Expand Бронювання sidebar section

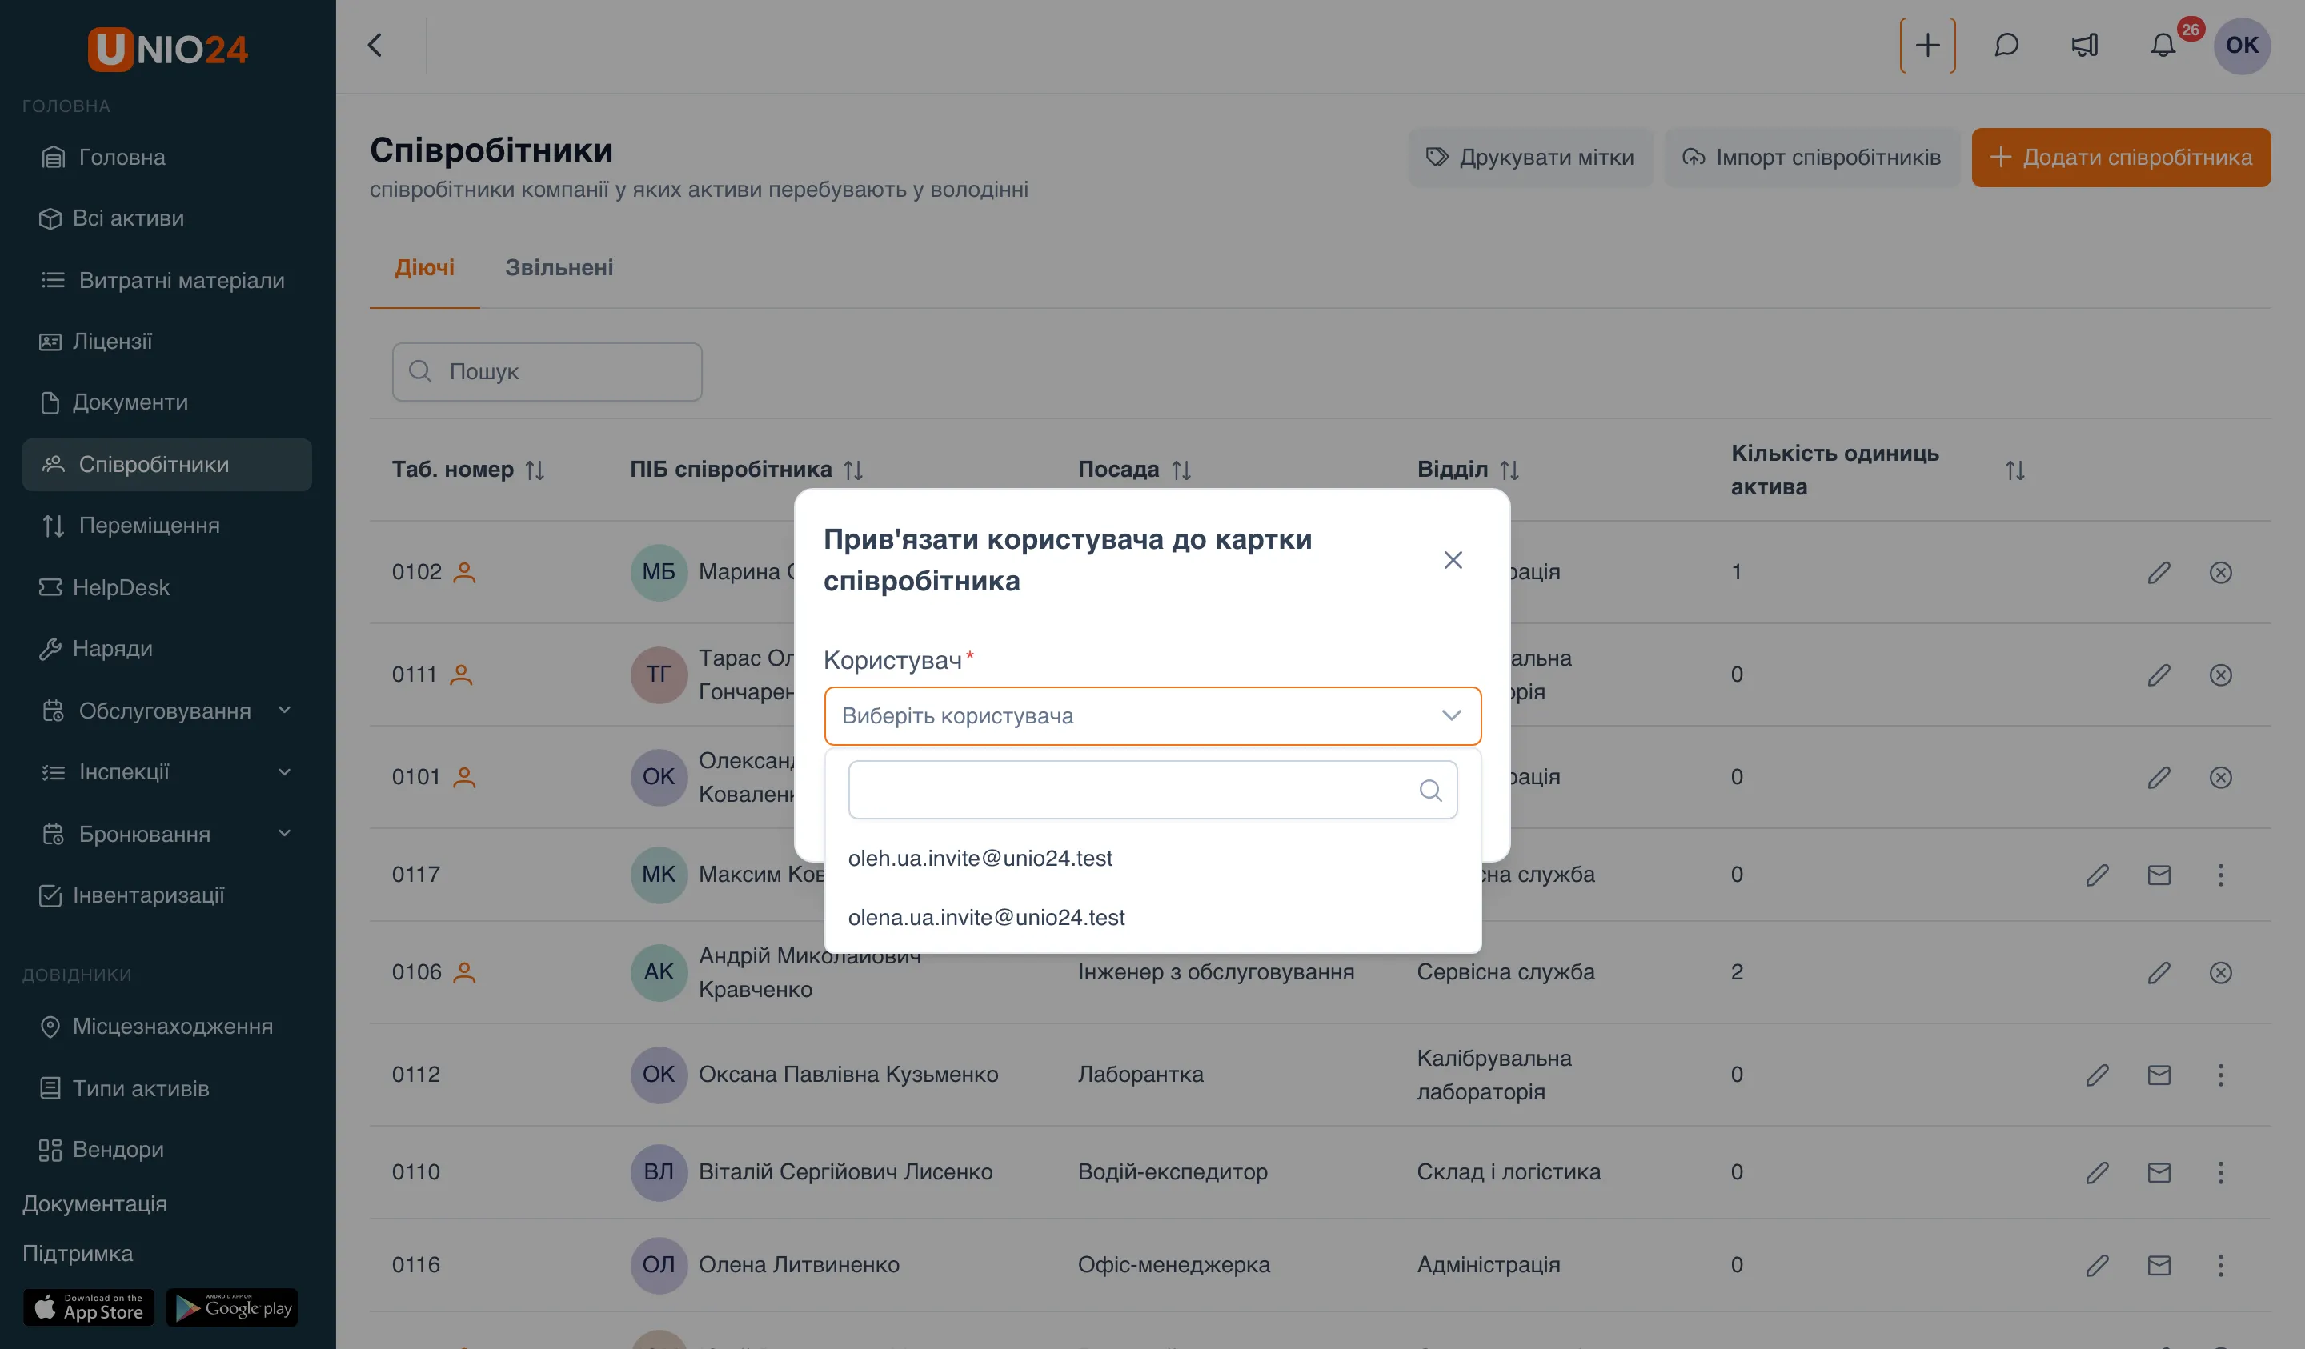[167, 834]
